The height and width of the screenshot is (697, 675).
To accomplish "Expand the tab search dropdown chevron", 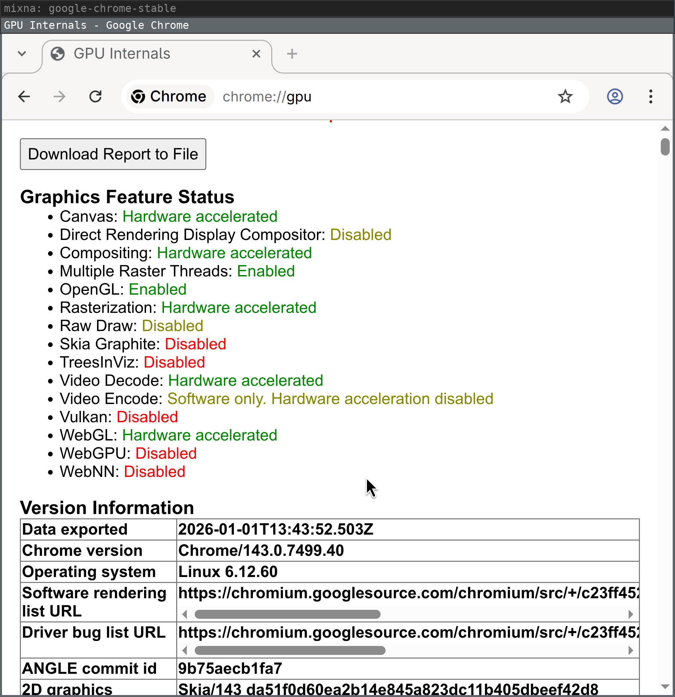I will (x=22, y=54).
